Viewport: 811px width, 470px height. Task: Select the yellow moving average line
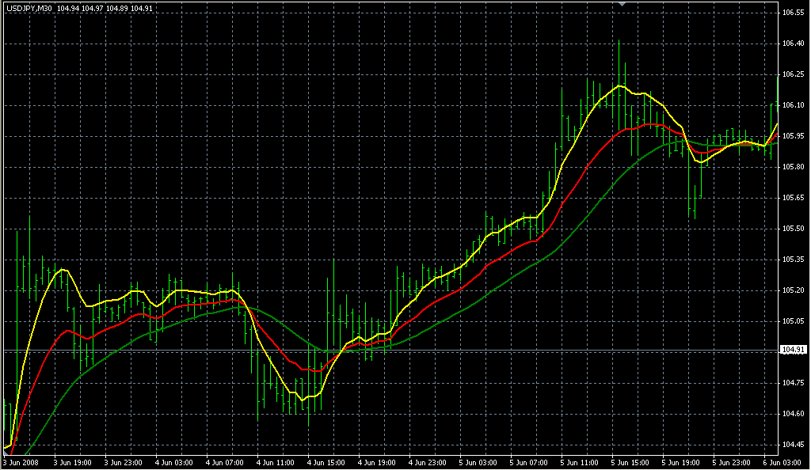[198, 292]
